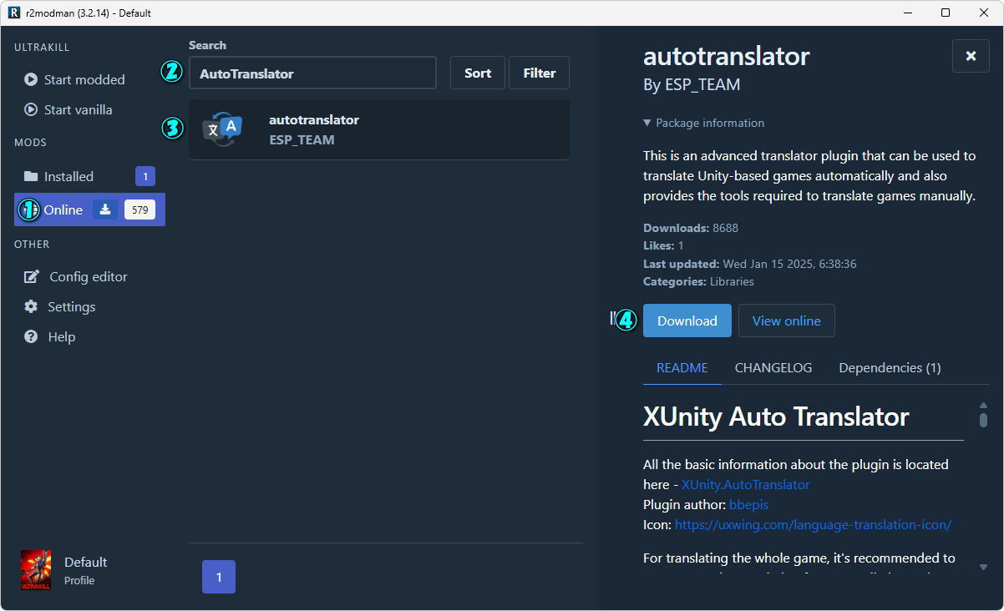Click the download icon beside Online
Viewport: 1004px width, 611px height.
coord(105,210)
